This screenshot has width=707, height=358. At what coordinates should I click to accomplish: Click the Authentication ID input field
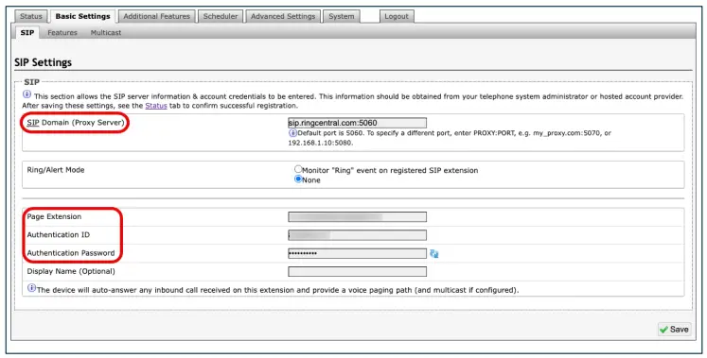click(357, 235)
